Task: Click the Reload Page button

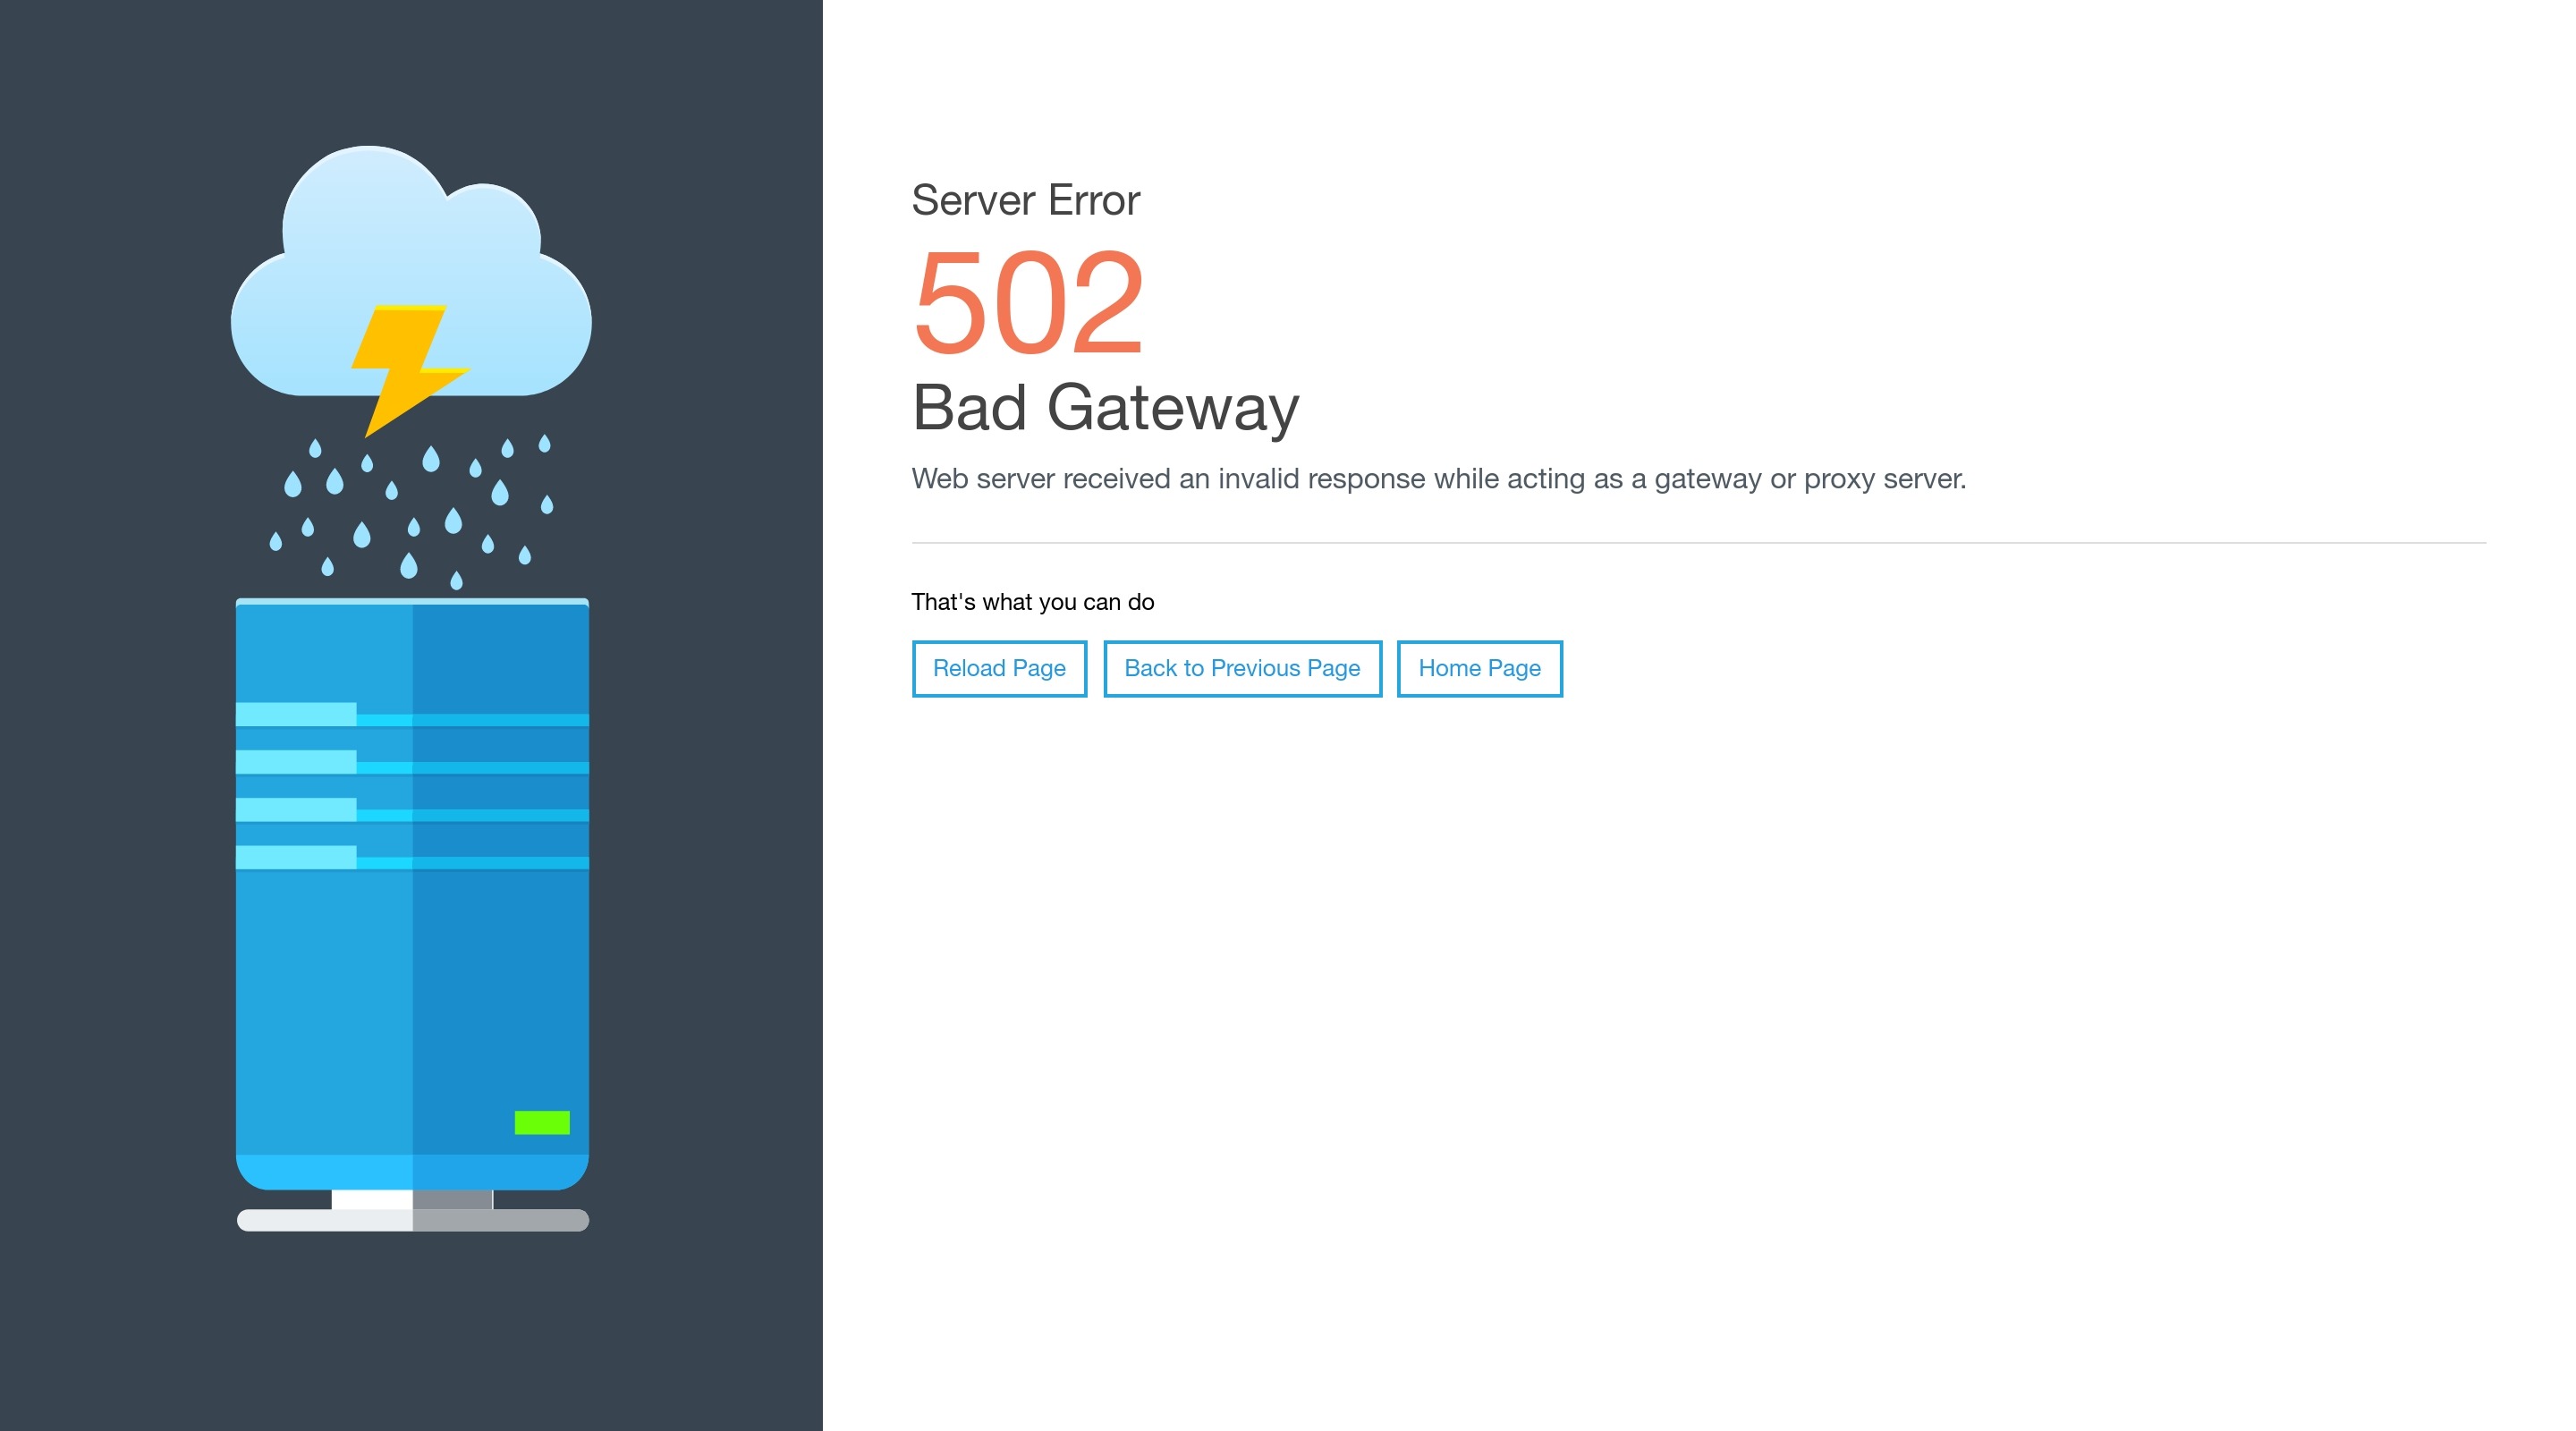Action: (x=998, y=668)
